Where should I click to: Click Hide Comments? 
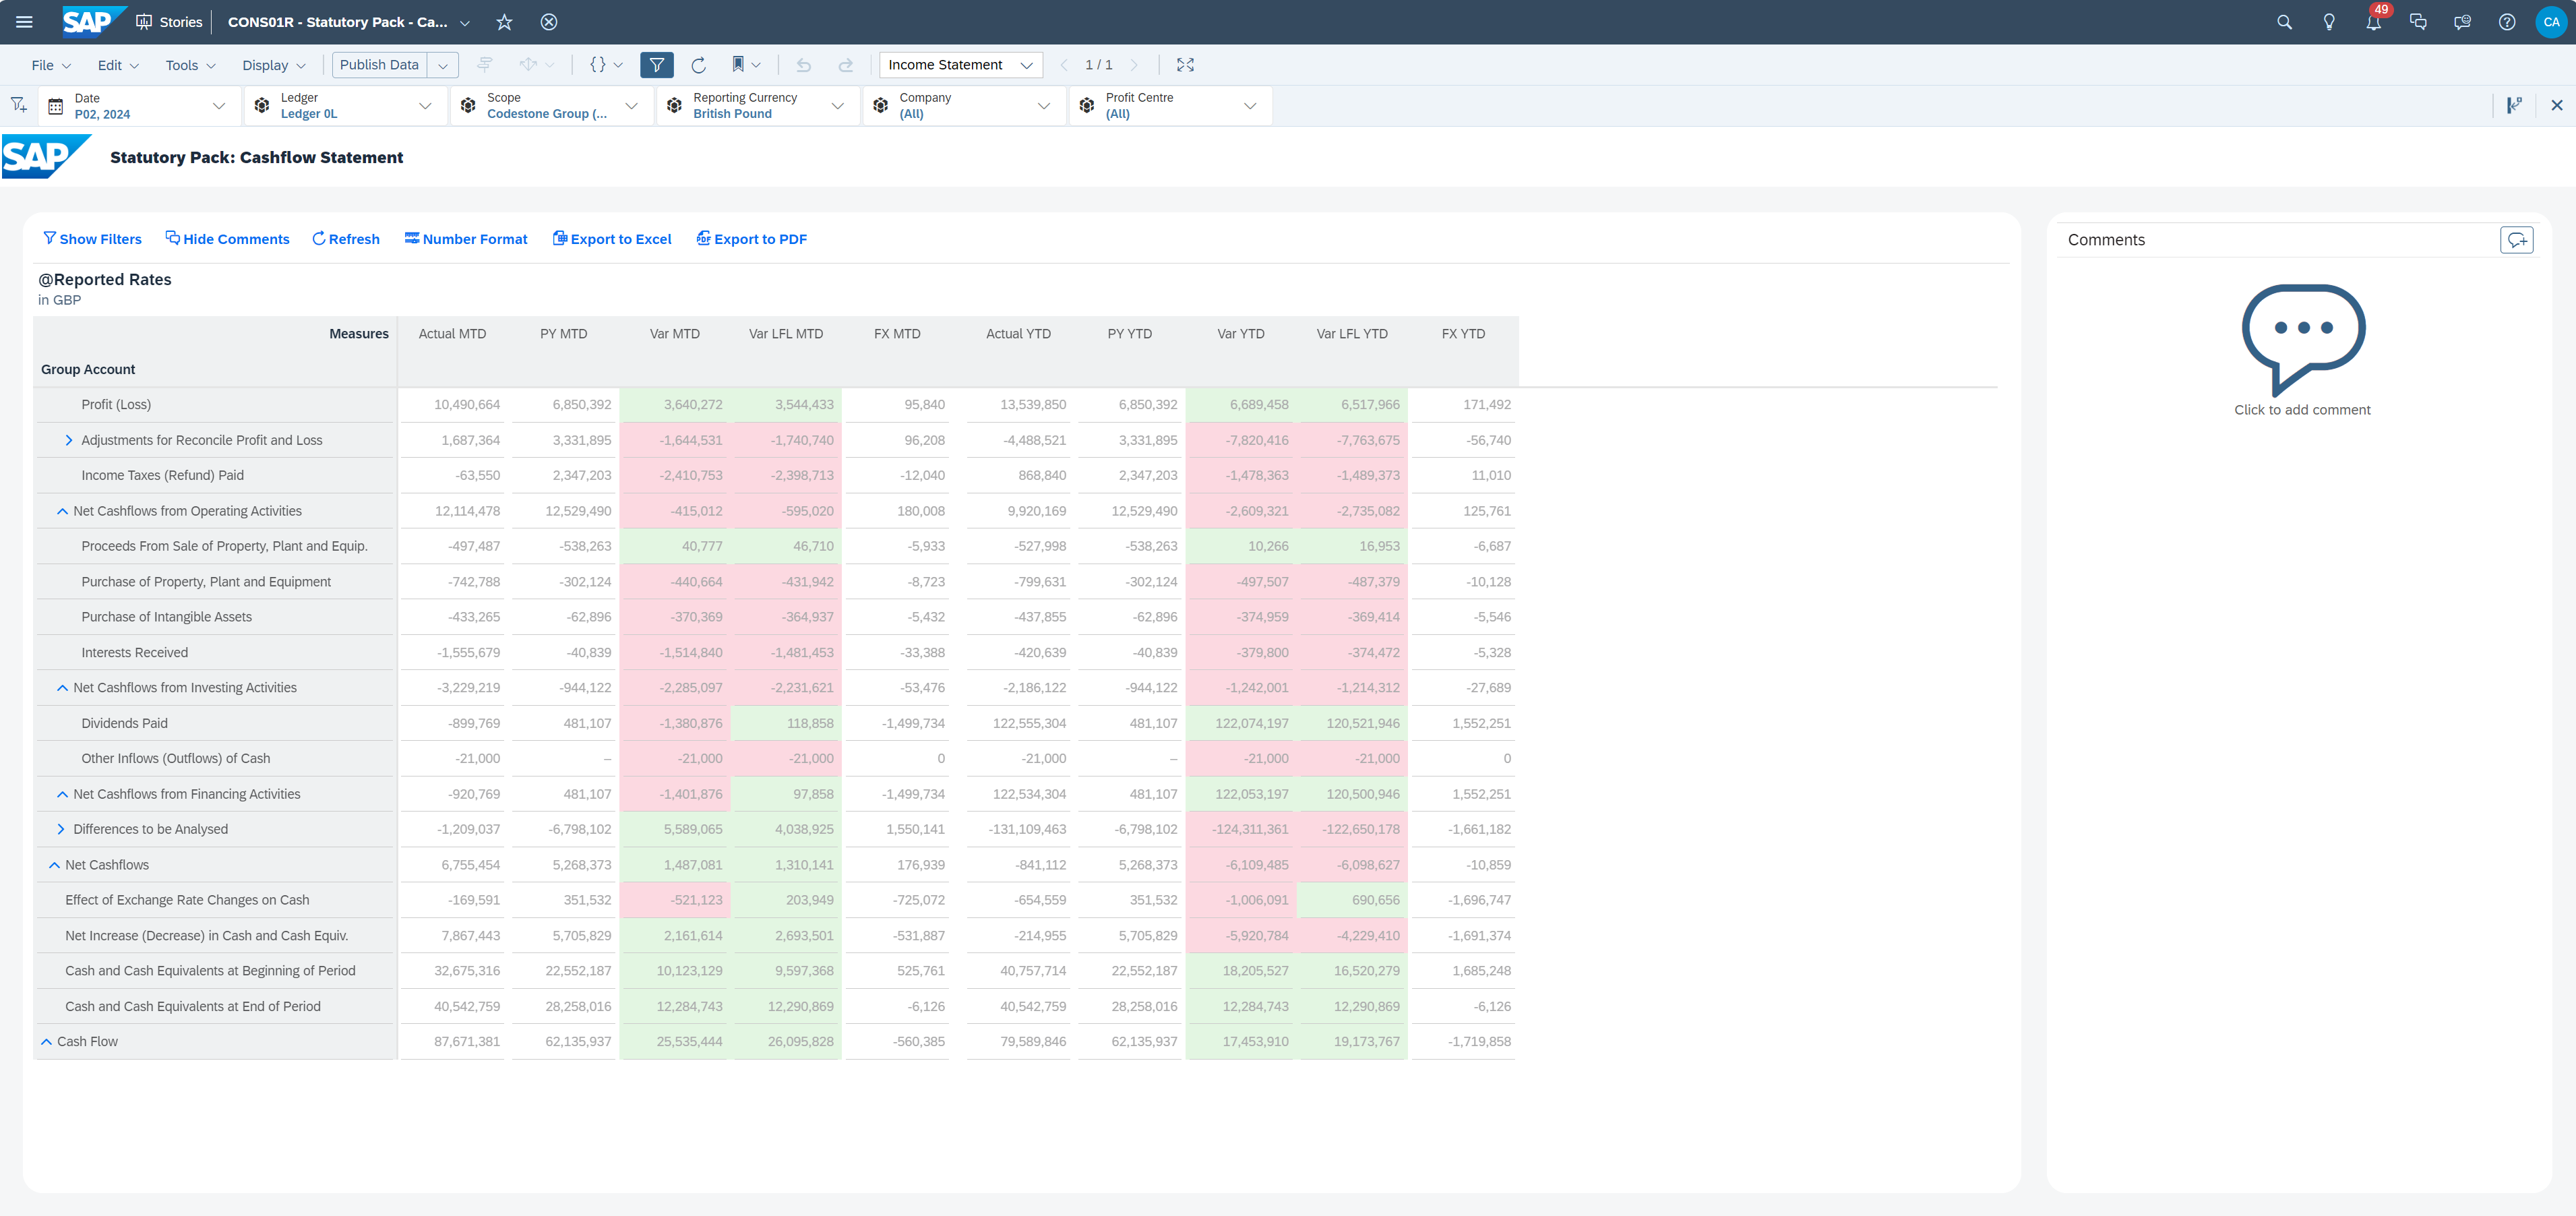tap(227, 239)
